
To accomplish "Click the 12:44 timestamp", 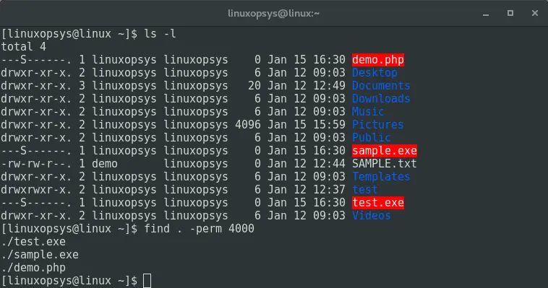I will click(329, 164).
